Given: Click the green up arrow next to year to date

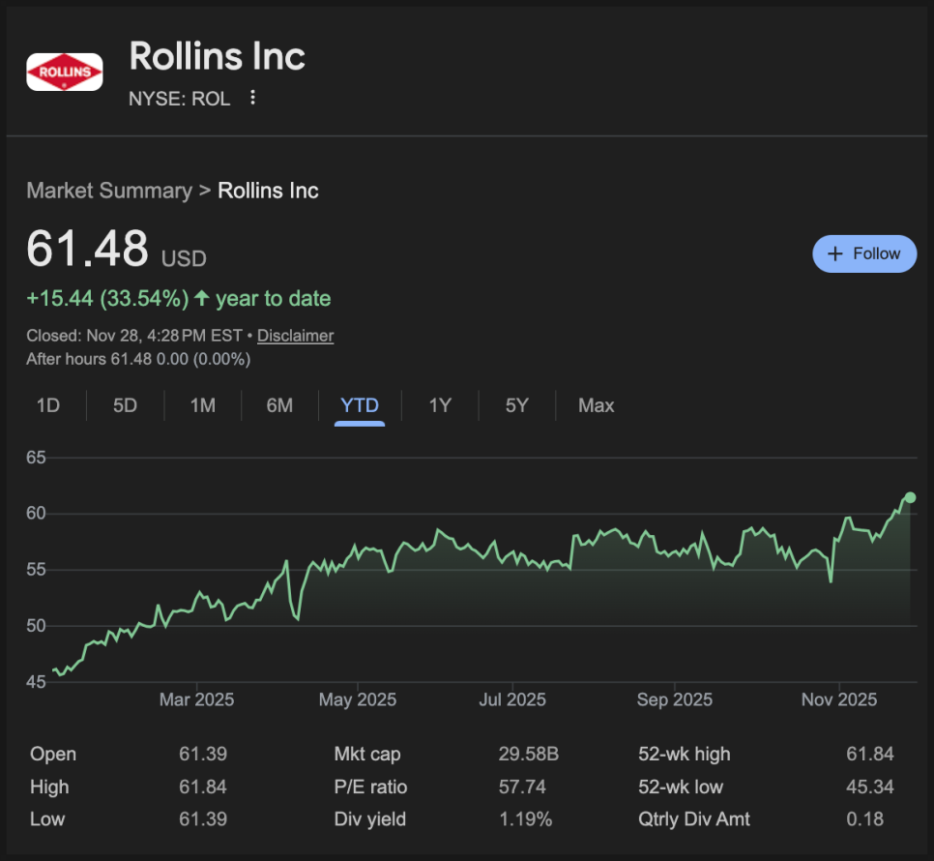Looking at the screenshot, I should point(202,299).
